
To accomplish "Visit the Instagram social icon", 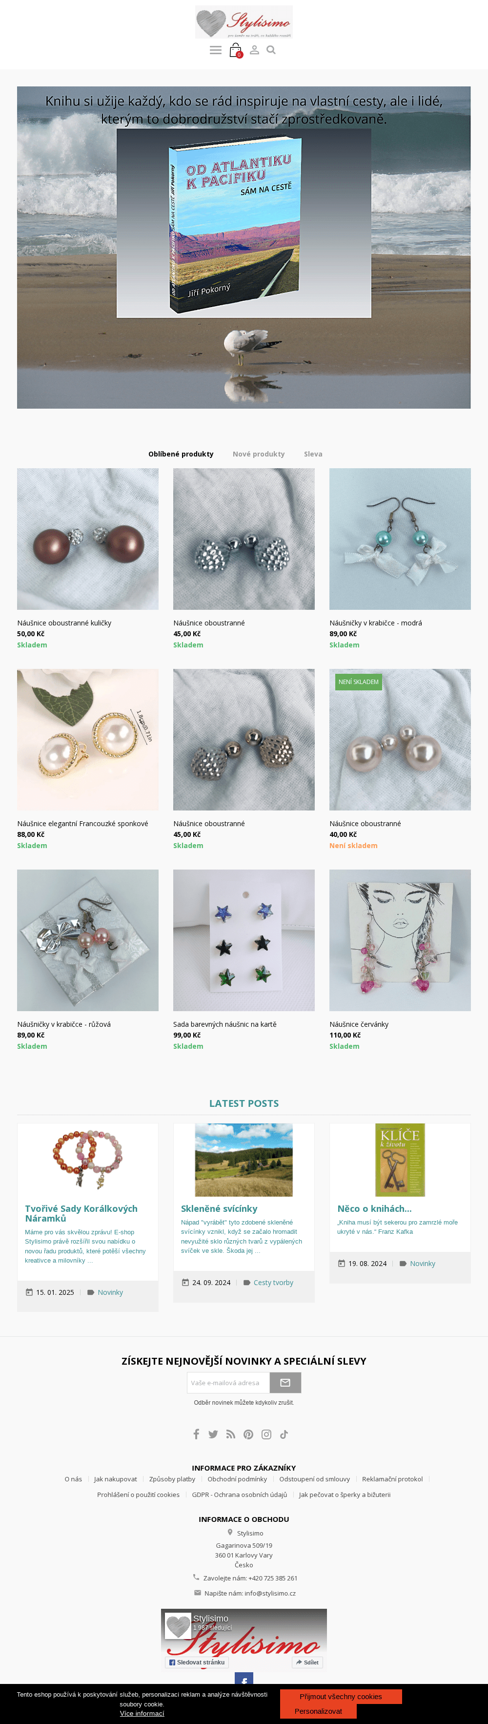I will (266, 1433).
